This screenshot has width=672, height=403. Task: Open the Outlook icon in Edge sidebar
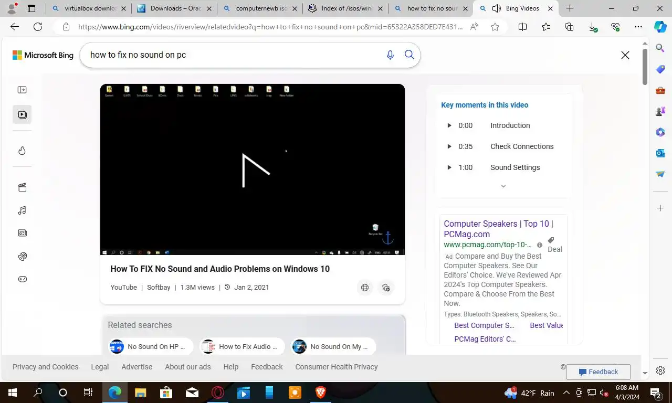point(660,153)
